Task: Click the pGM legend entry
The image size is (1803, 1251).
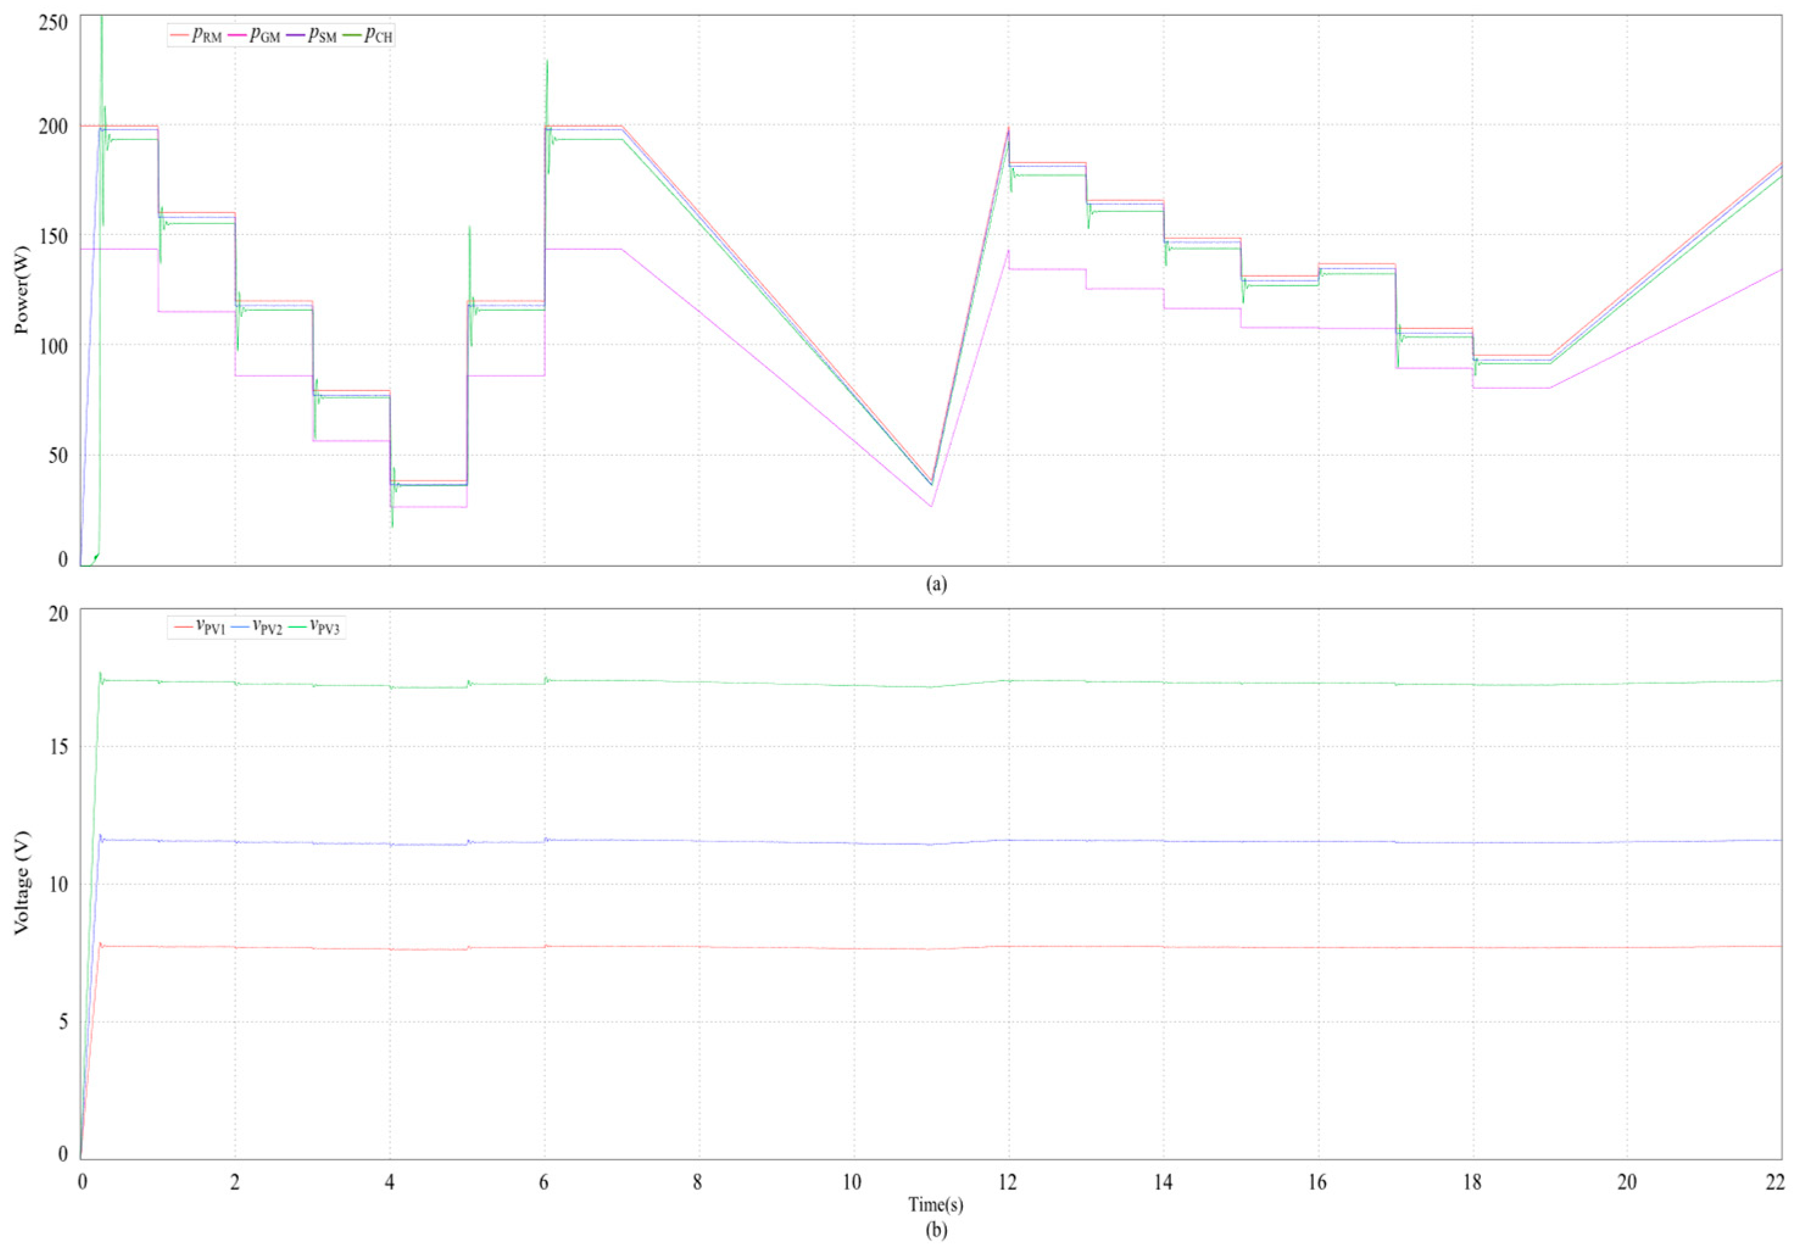Action: point(254,36)
